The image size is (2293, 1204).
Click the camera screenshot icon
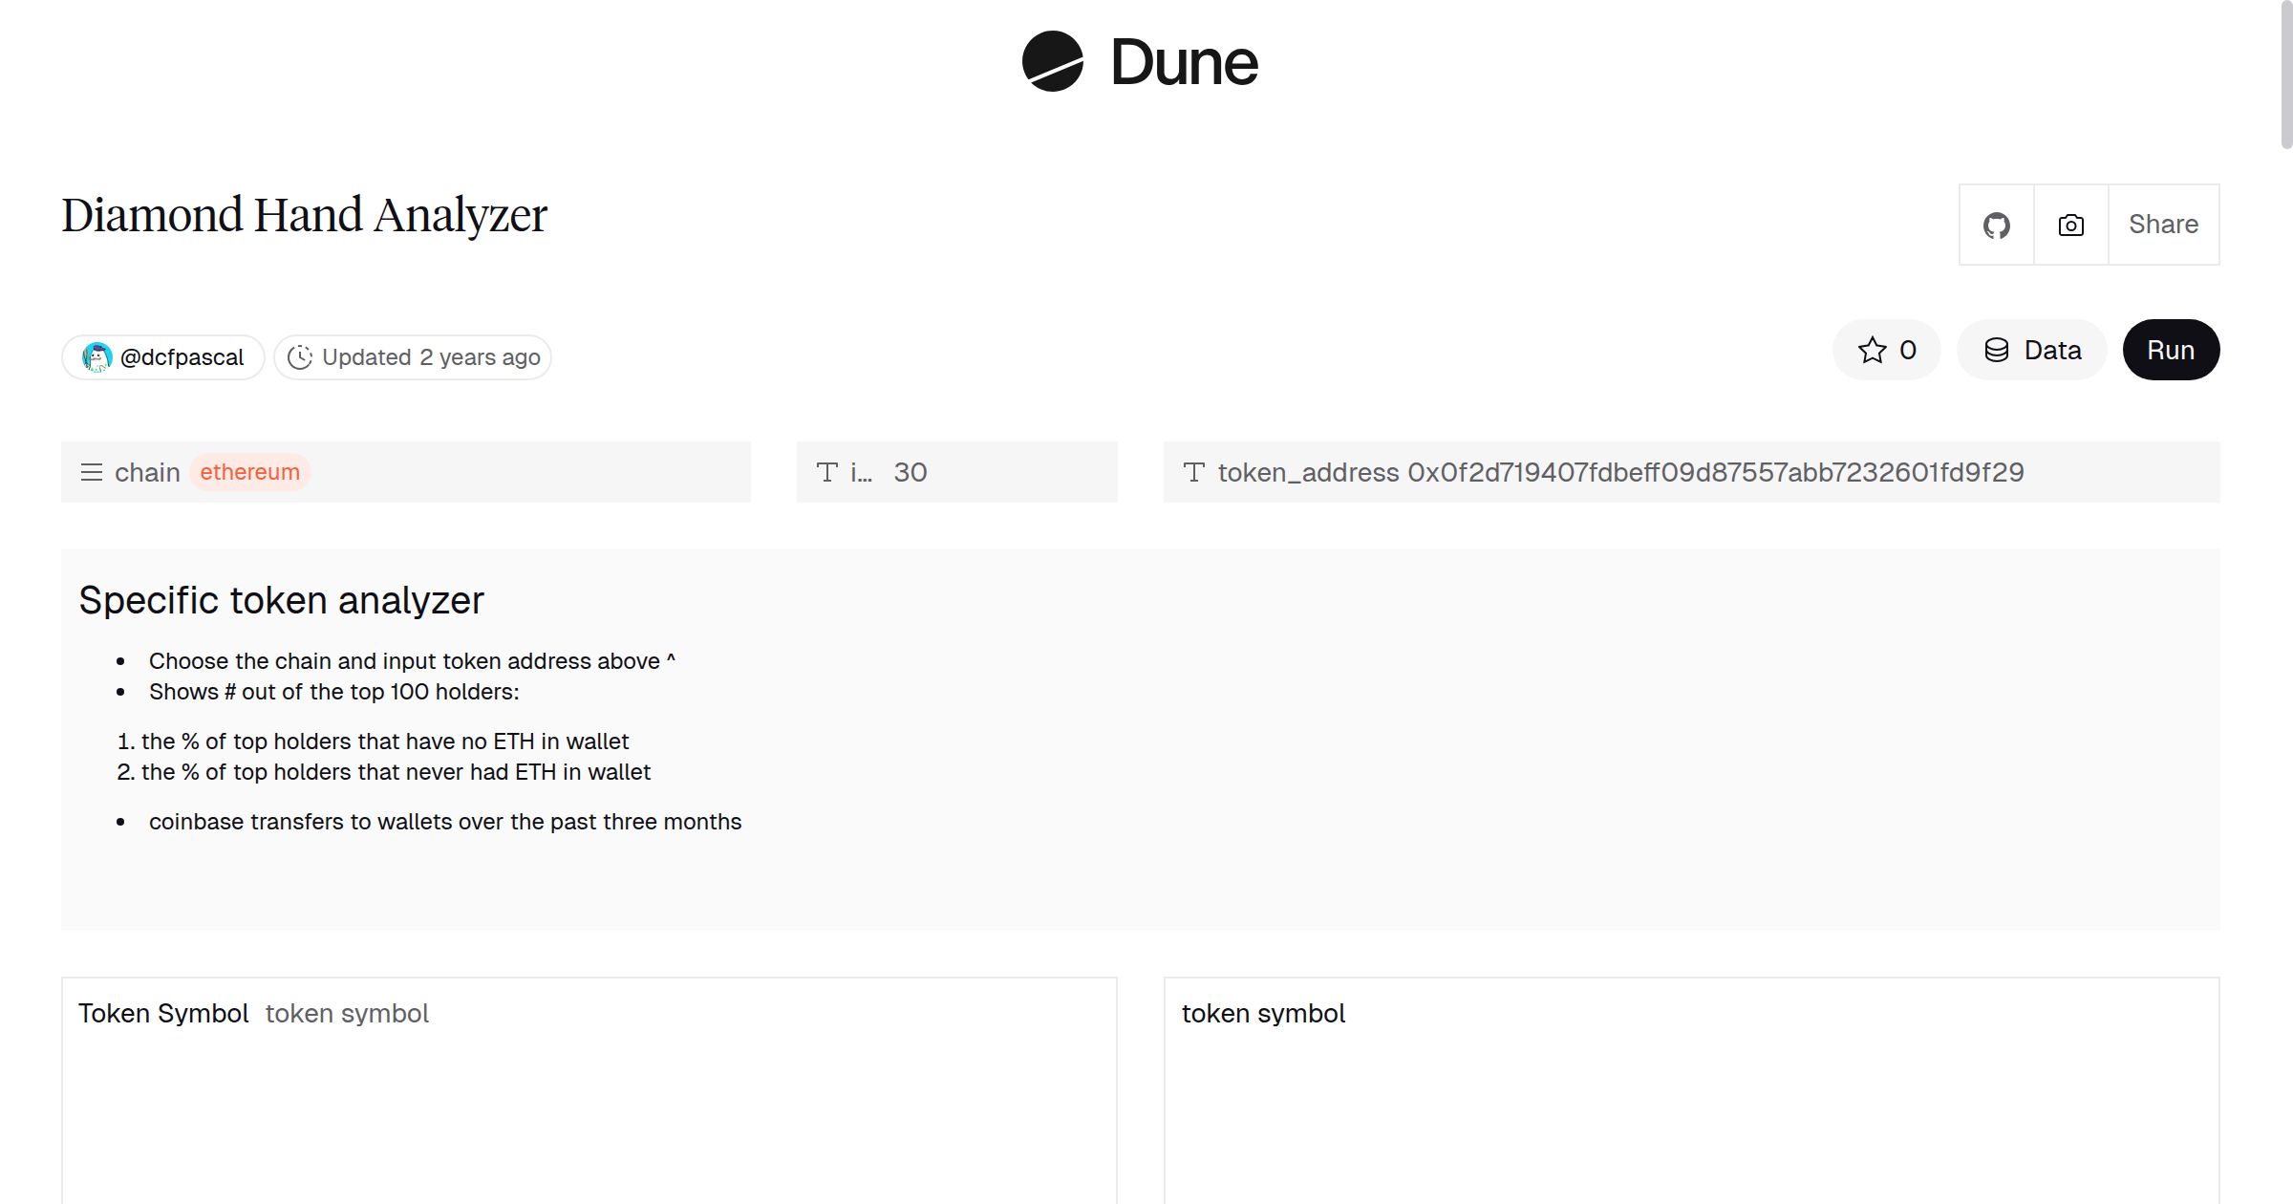[2069, 225]
